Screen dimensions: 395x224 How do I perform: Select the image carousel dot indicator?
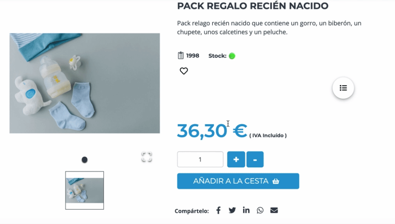[85, 160]
